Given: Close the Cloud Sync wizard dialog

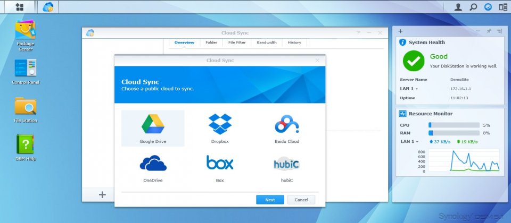Looking at the screenshot, I should pyautogui.click(x=317, y=61).
